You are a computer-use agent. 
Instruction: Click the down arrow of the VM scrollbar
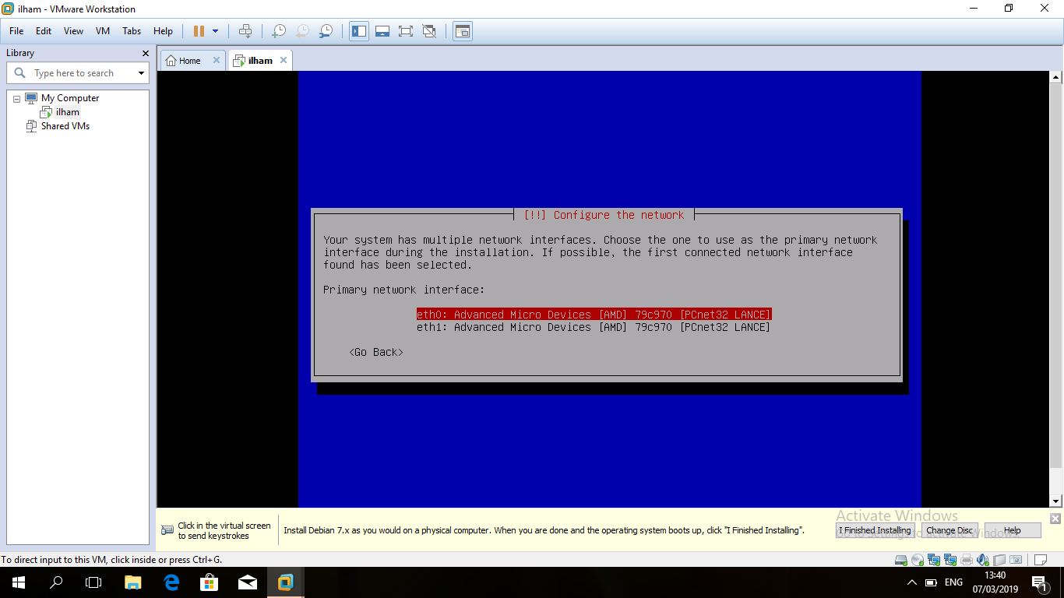click(x=1056, y=501)
